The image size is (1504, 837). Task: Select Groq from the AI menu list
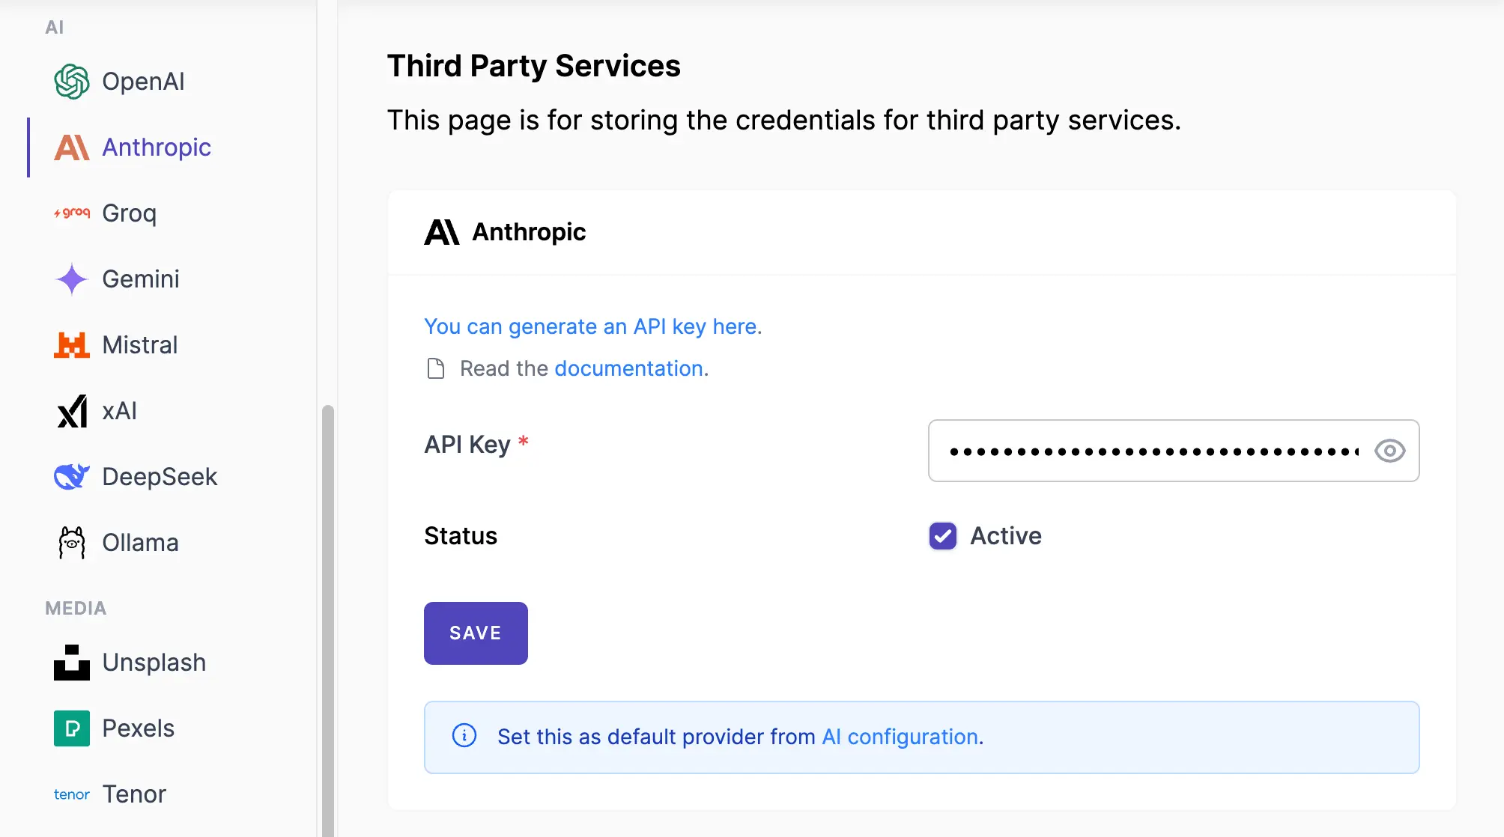[x=128, y=213]
